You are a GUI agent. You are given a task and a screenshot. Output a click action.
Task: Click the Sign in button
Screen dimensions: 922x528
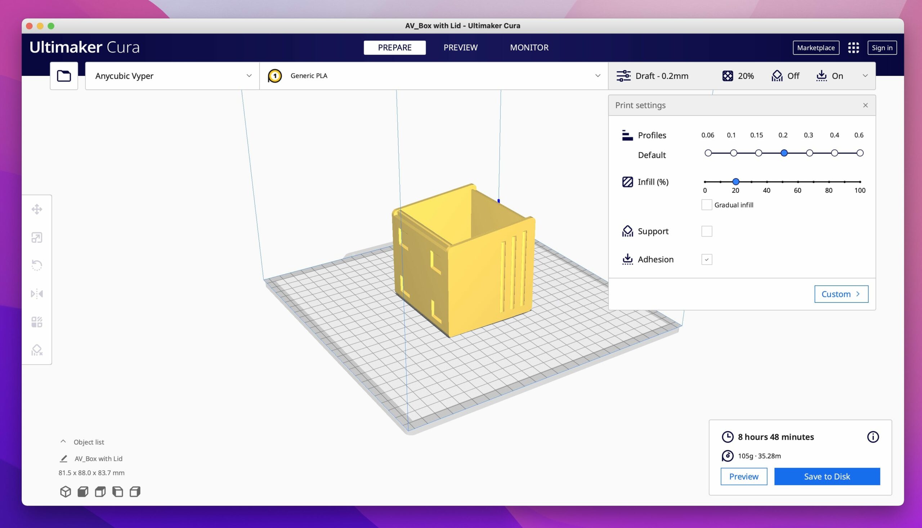click(x=882, y=48)
